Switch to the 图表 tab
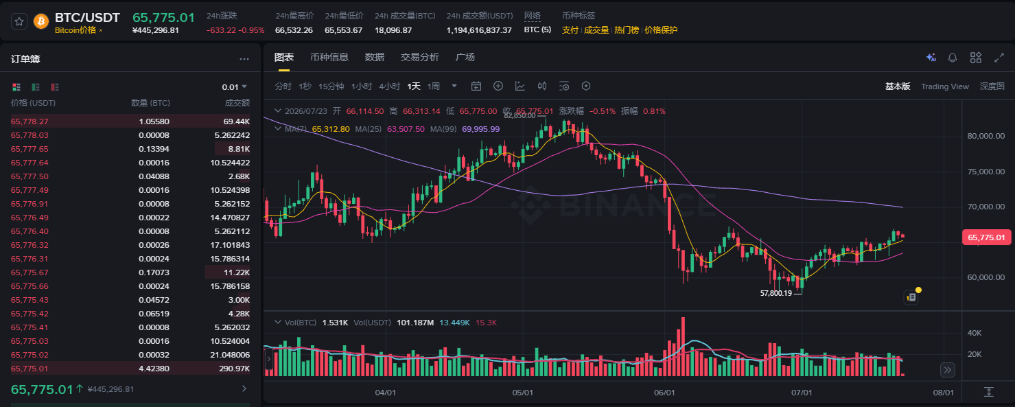The height and width of the screenshot is (407, 1015). (x=283, y=57)
